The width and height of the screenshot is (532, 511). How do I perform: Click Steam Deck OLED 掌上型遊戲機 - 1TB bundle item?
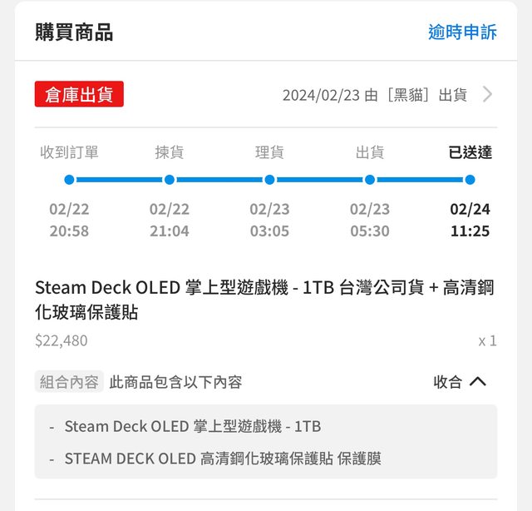[x=192, y=426]
